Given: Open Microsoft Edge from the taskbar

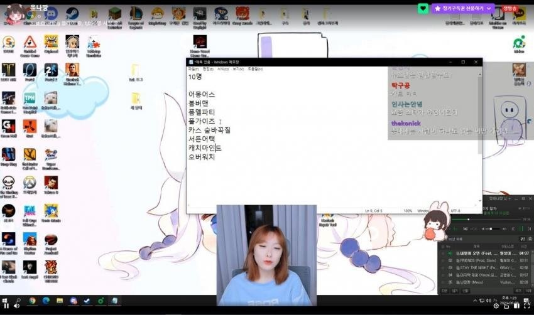Looking at the screenshot, I should pyautogui.click(x=46, y=301).
